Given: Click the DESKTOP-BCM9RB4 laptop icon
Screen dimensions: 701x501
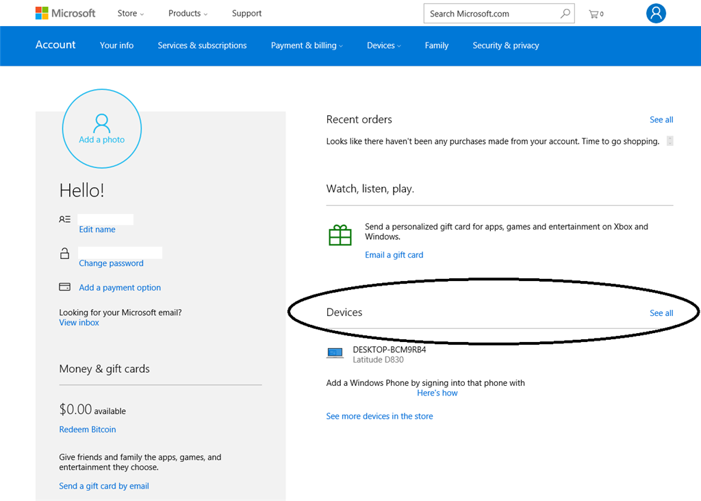Looking at the screenshot, I should click(335, 353).
